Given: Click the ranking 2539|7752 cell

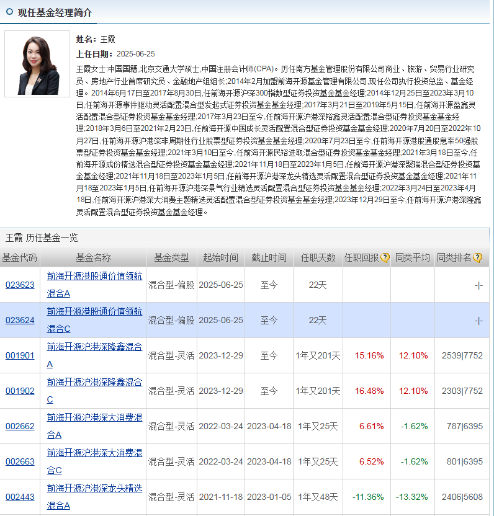Looking at the screenshot, I should 462,355.
